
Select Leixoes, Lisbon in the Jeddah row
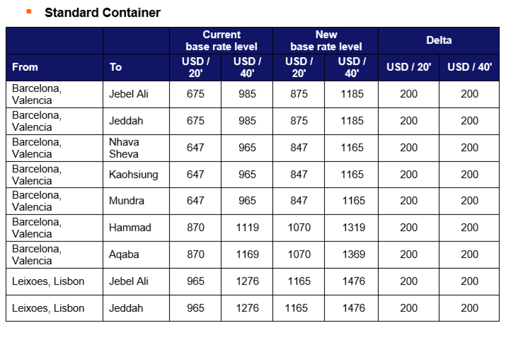(x=48, y=308)
